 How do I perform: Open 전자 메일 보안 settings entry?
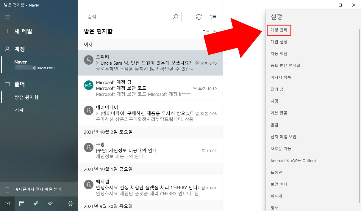(x=283, y=137)
